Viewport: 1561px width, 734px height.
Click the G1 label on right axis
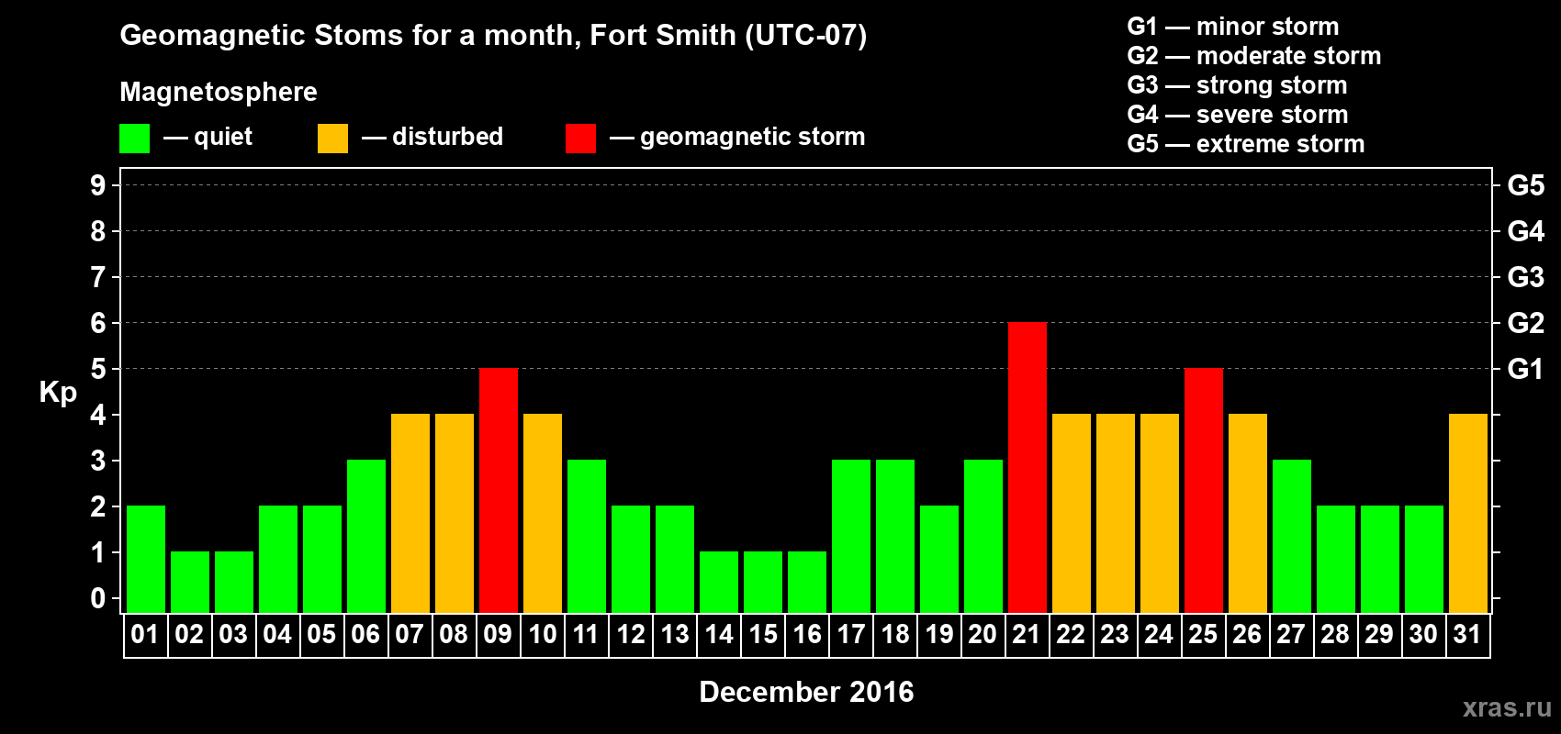point(1526,369)
